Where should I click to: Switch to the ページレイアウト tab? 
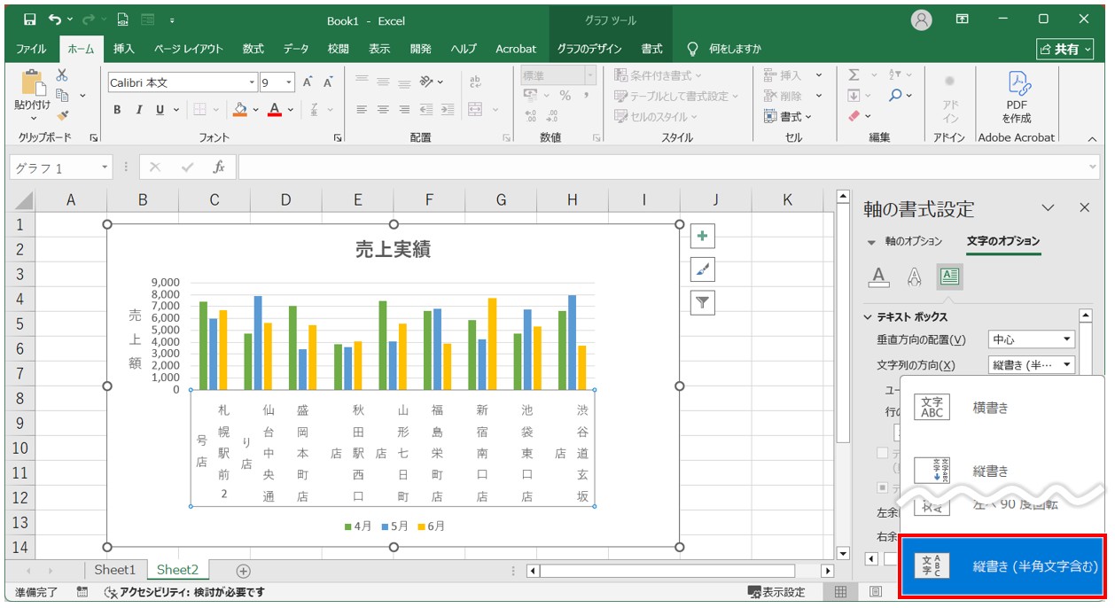pyautogui.click(x=189, y=49)
